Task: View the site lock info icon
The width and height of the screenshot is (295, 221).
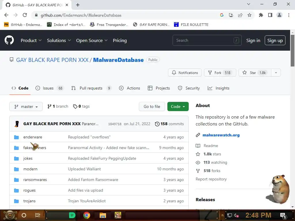Action: point(36,15)
